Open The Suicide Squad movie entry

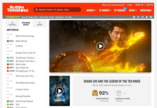(x=24, y=101)
